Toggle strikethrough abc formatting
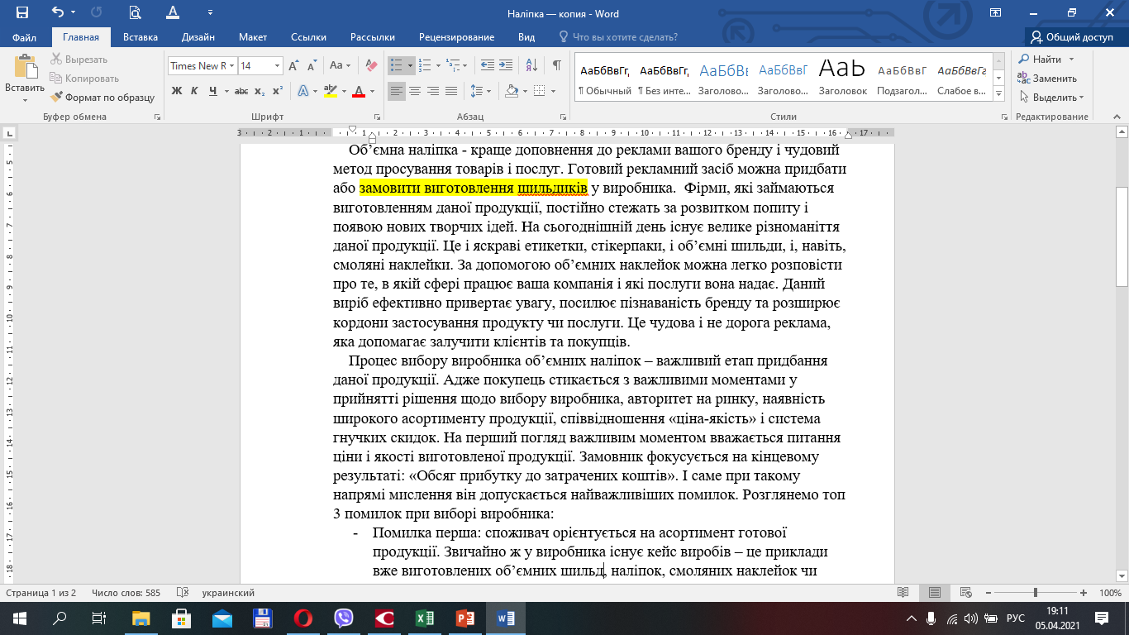The image size is (1129, 635). [241, 91]
